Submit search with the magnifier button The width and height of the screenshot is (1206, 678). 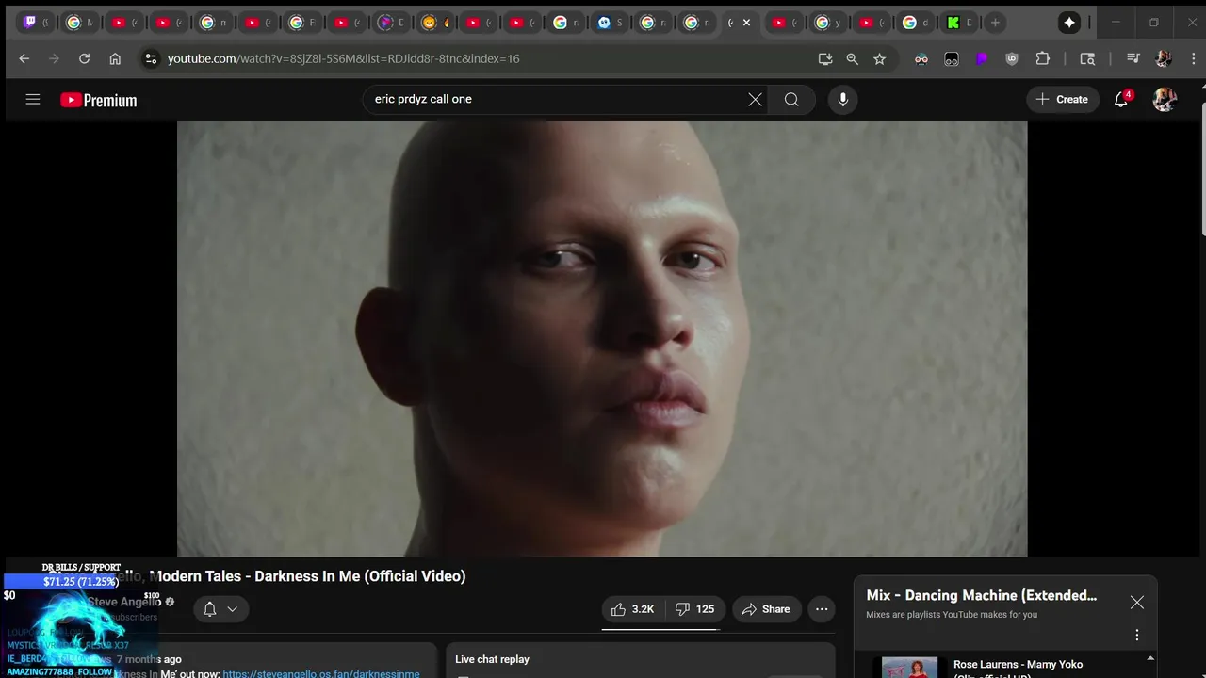point(791,99)
